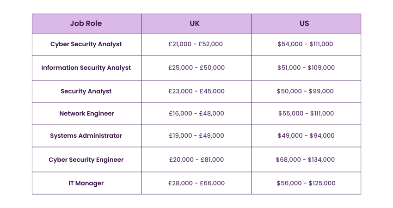
Task: Click the £23,000 - £45,000 salary cell
Action: pos(196,91)
